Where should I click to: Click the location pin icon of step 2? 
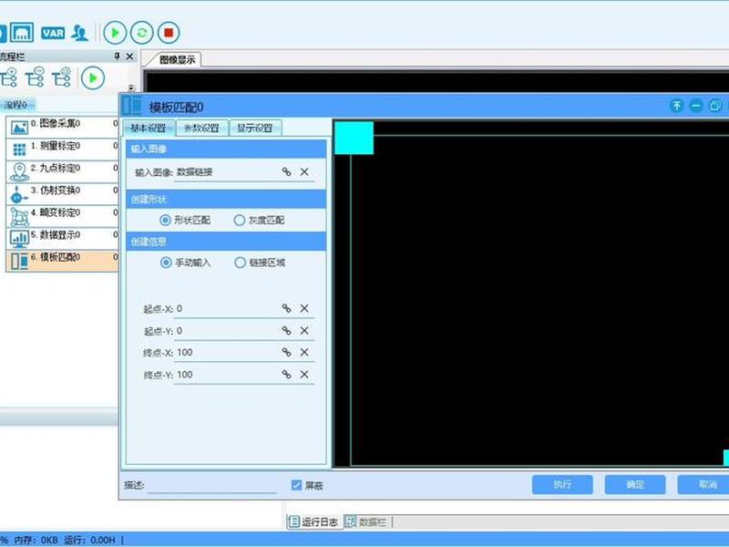click(19, 171)
